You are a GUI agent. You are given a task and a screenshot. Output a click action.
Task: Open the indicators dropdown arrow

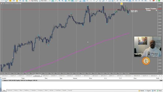pyautogui.click(x=78, y=1)
